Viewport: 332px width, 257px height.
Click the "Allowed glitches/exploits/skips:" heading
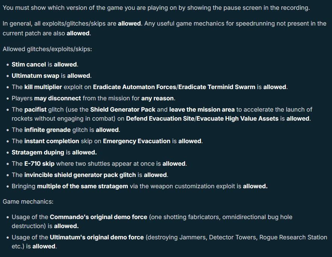[47, 49]
